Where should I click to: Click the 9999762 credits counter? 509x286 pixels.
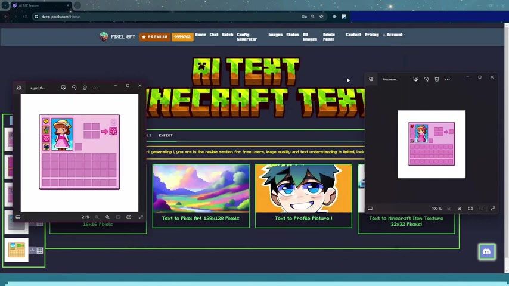pyautogui.click(x=182, y=37)
